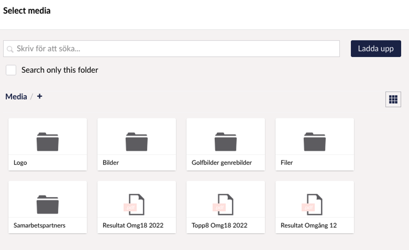Click the plus icon to create folder
The width and height of the screenshot is (409, 250).
(x=39, y=96)
